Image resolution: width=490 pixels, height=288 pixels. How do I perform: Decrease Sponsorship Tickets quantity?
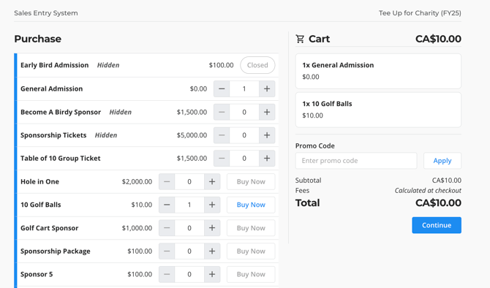click(x=222, y=135)
